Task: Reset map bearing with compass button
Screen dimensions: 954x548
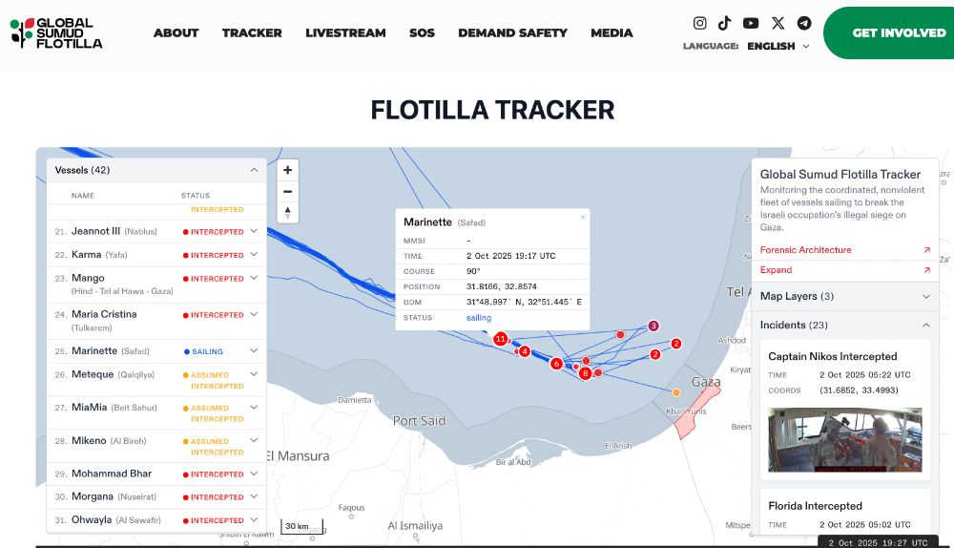Action: click(x=288, y=213)
